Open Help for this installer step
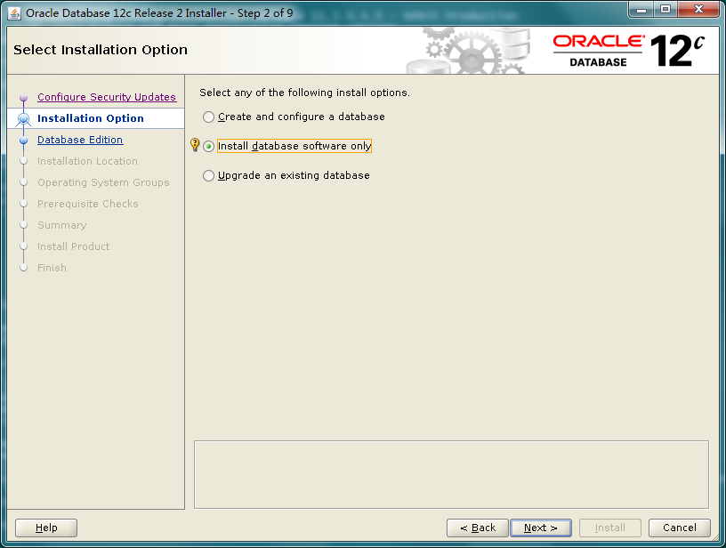The image size is (726, 548). tap(46, 528)
